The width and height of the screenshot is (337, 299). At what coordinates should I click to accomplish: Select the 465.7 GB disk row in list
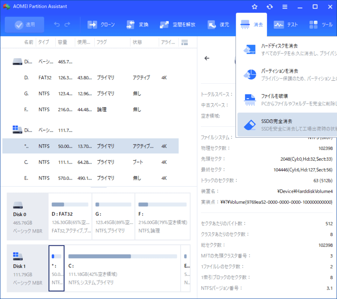tap(90, 62)
